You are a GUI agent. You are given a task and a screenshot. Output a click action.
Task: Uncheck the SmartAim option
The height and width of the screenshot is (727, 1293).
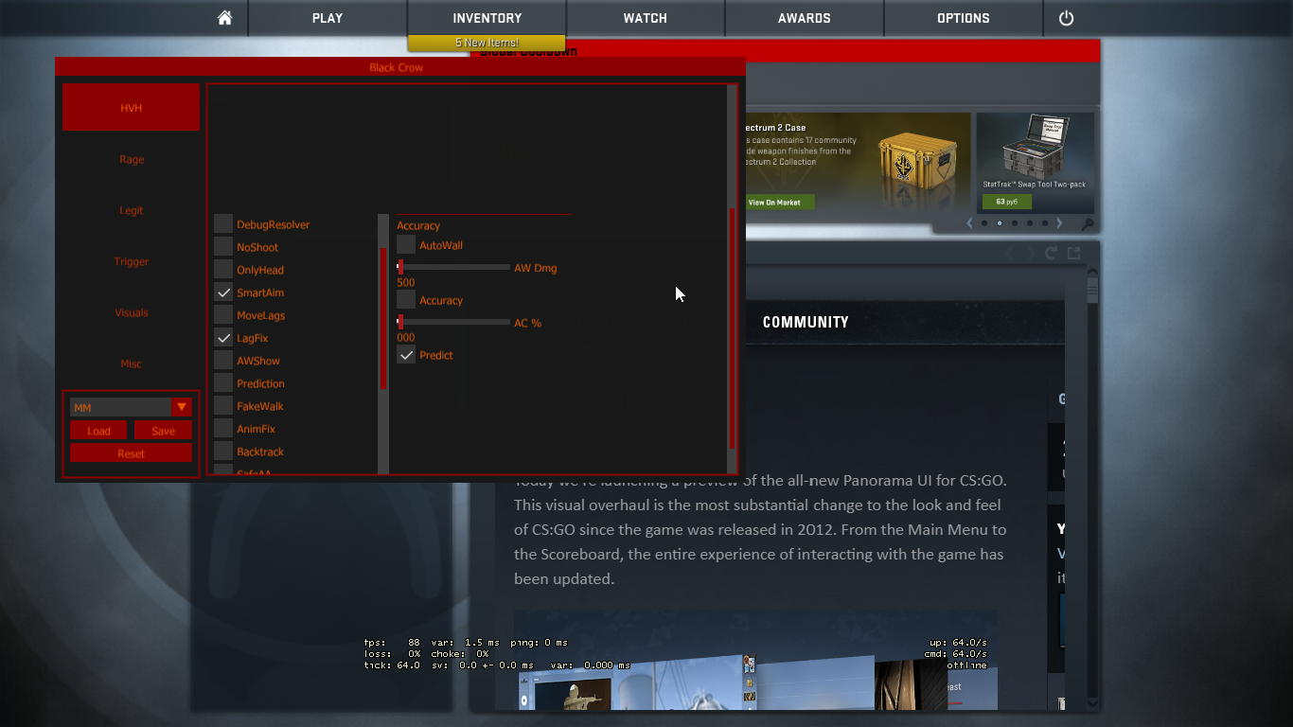coord(223,293)
